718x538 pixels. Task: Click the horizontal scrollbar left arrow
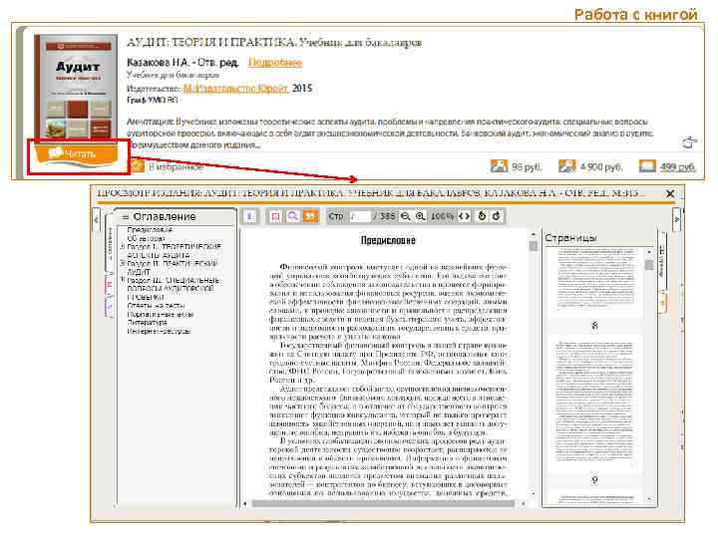point(245,504)
